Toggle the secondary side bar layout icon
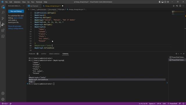Image resolution: width=186 pixels, height=105 pixels. (165, 2)
